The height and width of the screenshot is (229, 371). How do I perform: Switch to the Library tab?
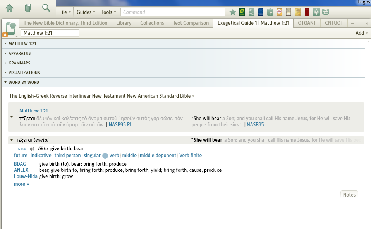coord(124,23)
